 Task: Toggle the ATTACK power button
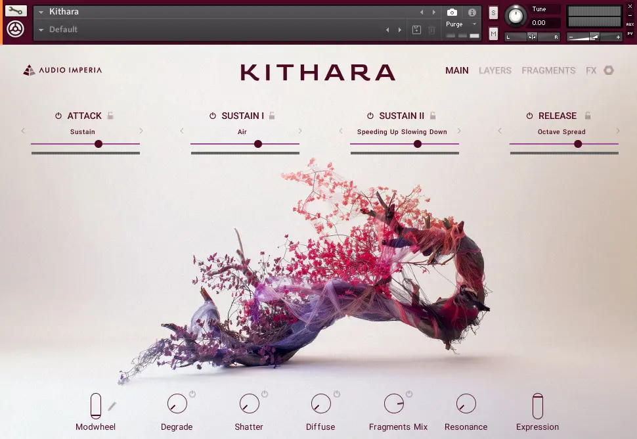coord(58,116)
